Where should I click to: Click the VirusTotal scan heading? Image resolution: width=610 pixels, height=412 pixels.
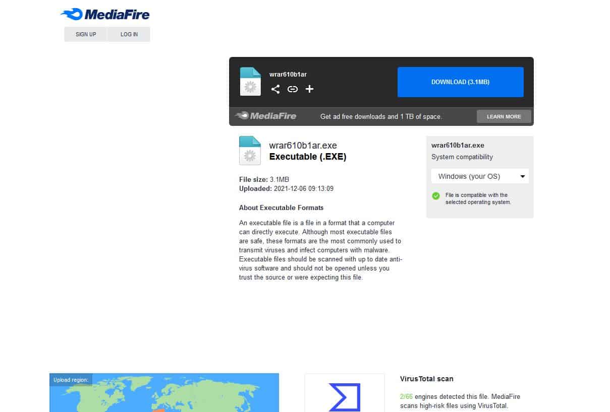(426, 379)
